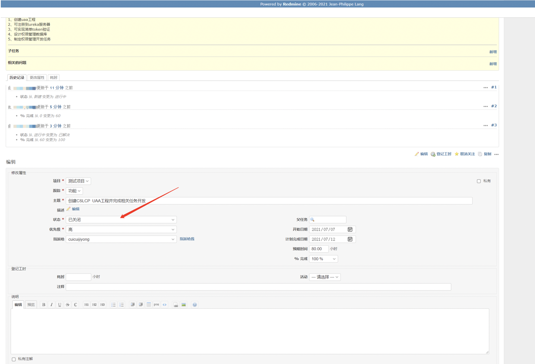535x364 pixels.
Task: Insert image icon in toolbar
Action: 184,305
